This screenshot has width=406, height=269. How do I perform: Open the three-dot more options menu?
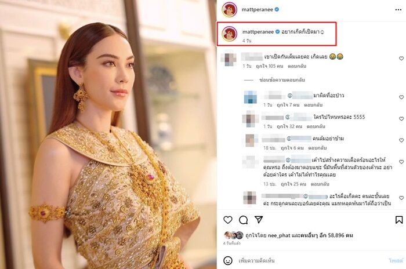[x=398, y=10]
